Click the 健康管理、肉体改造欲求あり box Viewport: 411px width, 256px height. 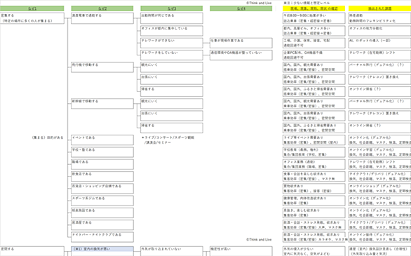click(314, 201)
